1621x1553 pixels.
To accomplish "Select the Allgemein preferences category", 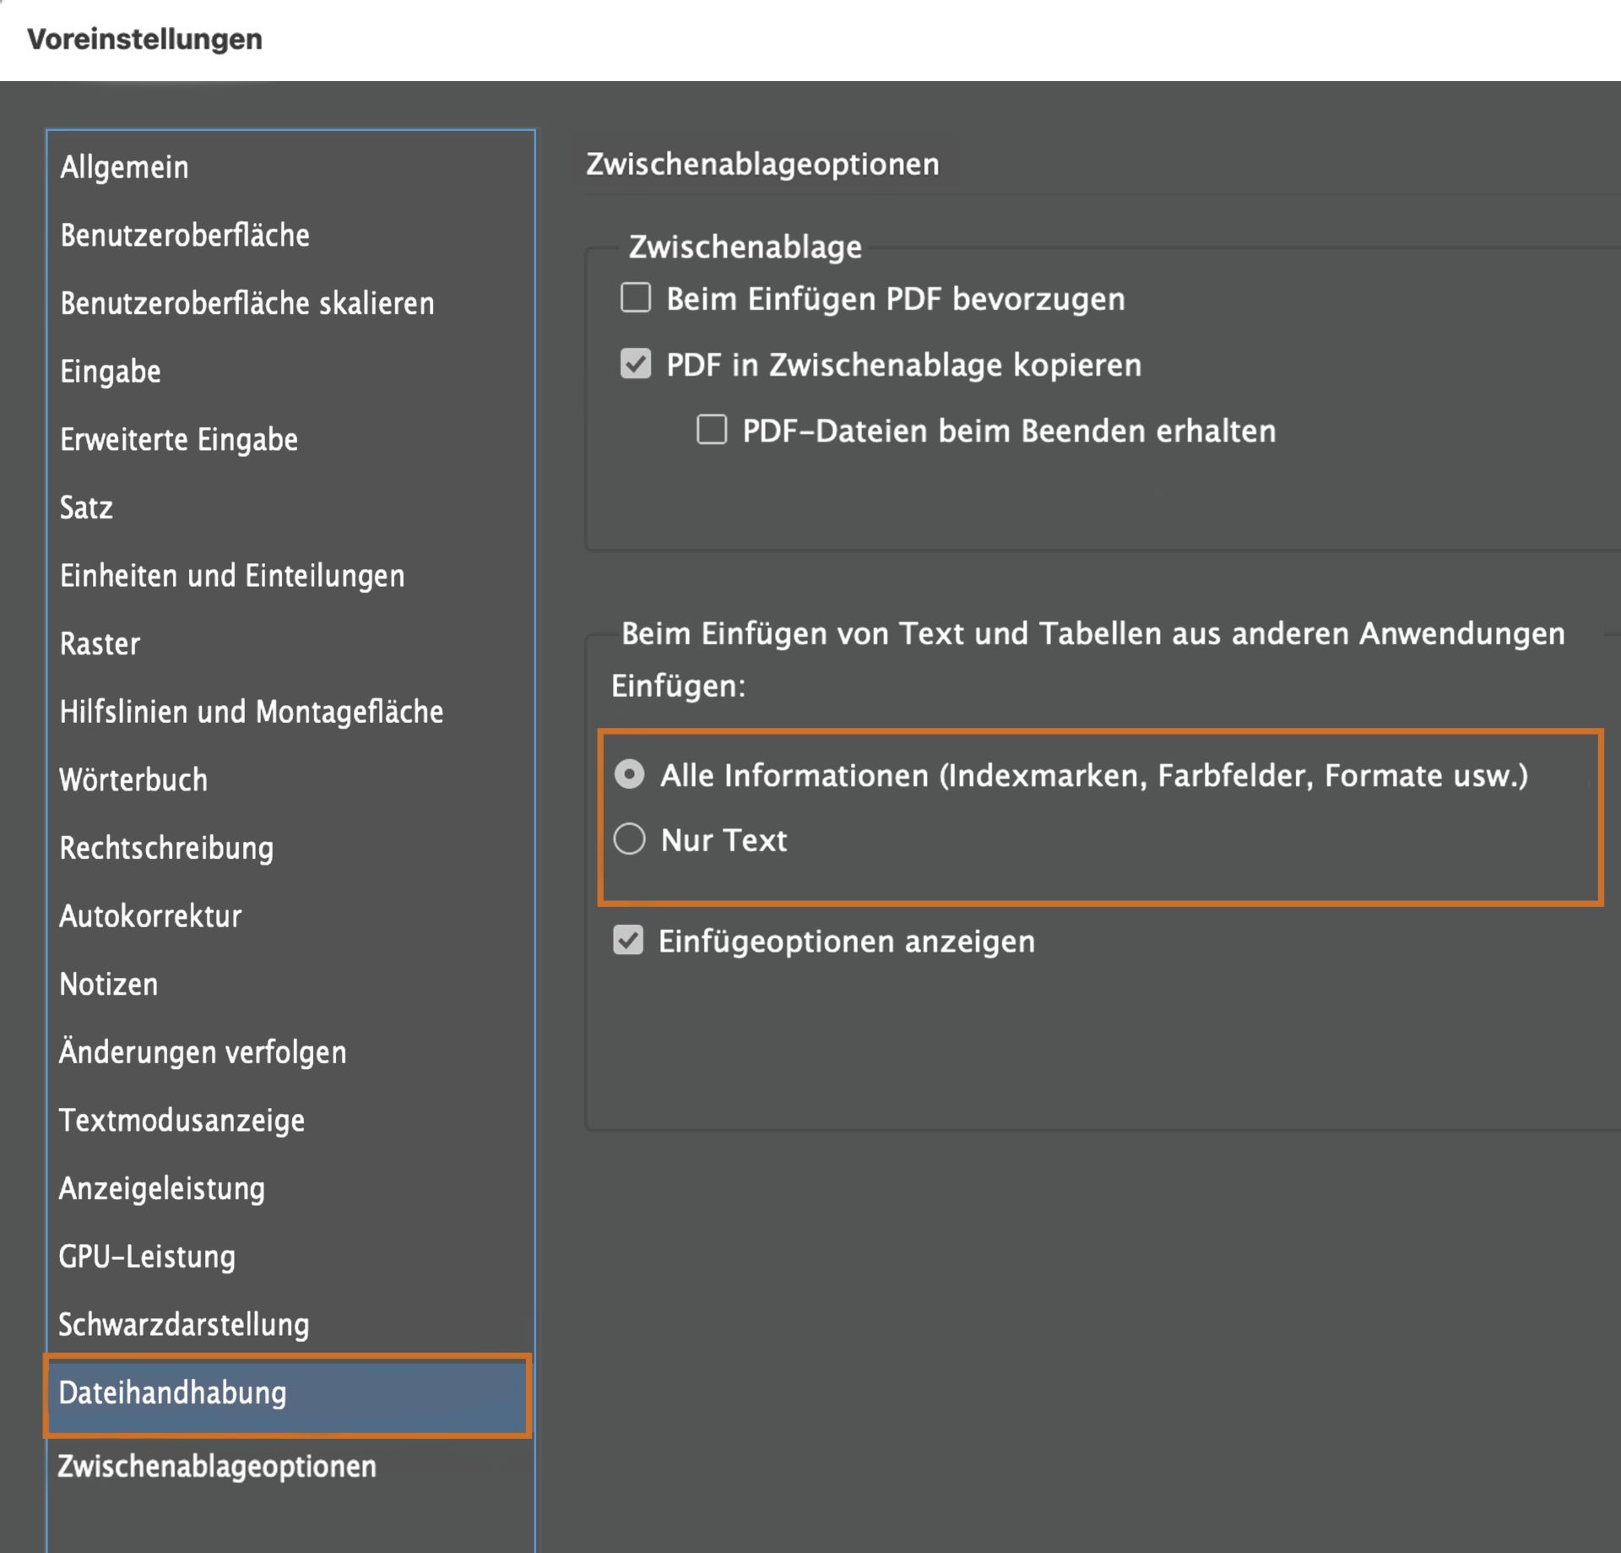I will tap(123, 167).
